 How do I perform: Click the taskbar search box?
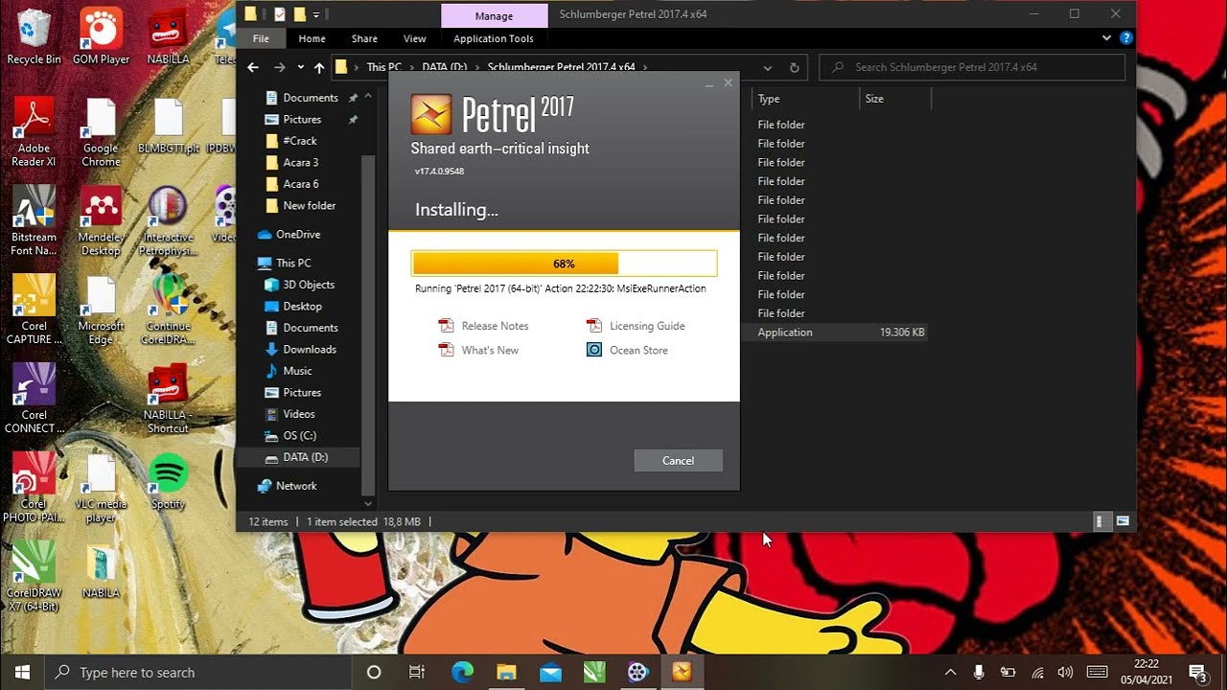coord(198,672)
